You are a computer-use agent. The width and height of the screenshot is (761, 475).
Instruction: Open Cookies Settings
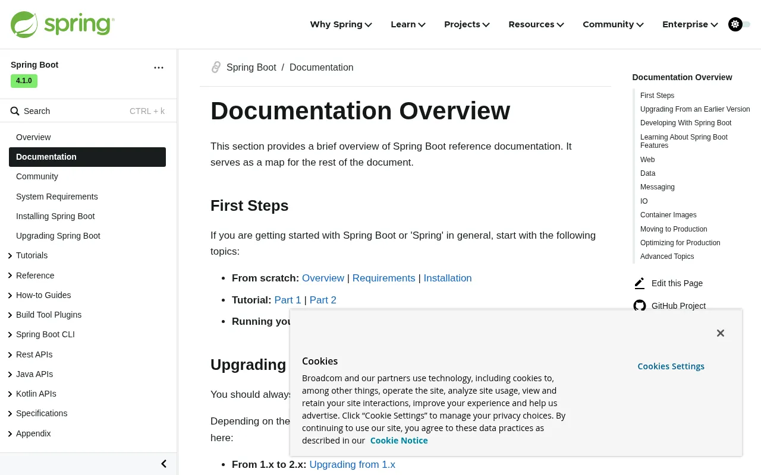[x=671, y=366]
